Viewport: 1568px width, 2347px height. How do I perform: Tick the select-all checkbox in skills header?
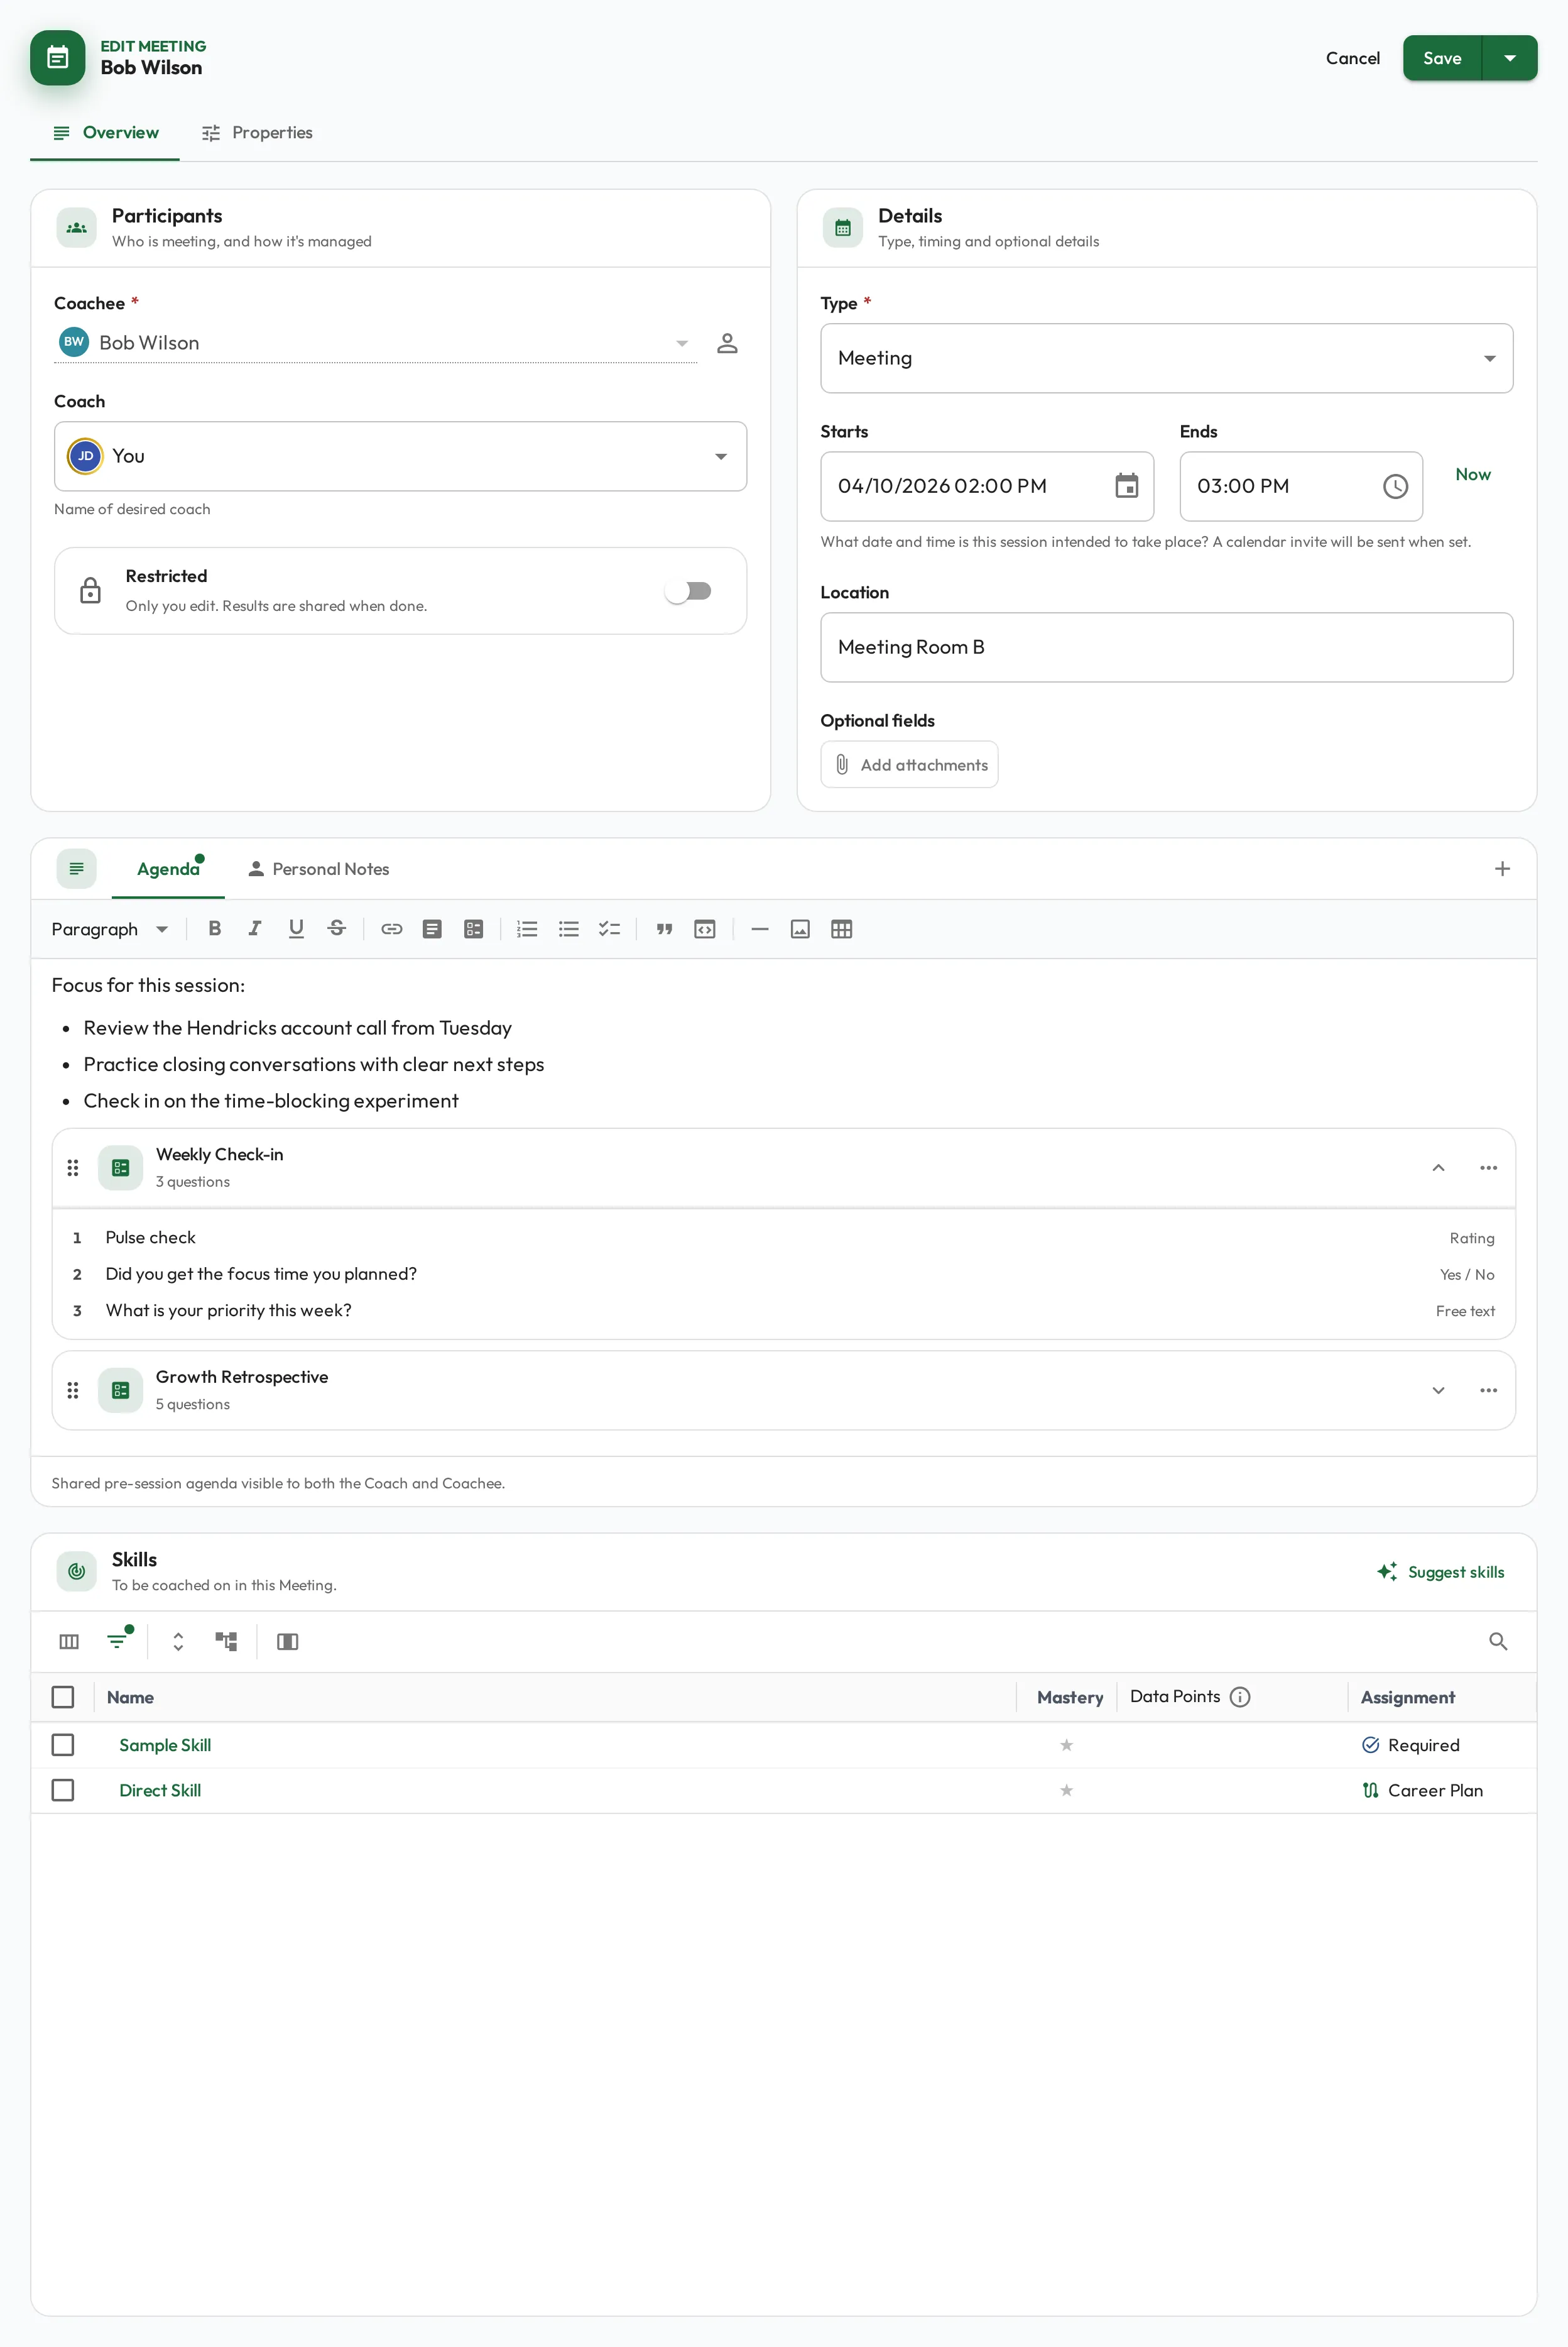pyautogui.click(x=63, y=1698)
